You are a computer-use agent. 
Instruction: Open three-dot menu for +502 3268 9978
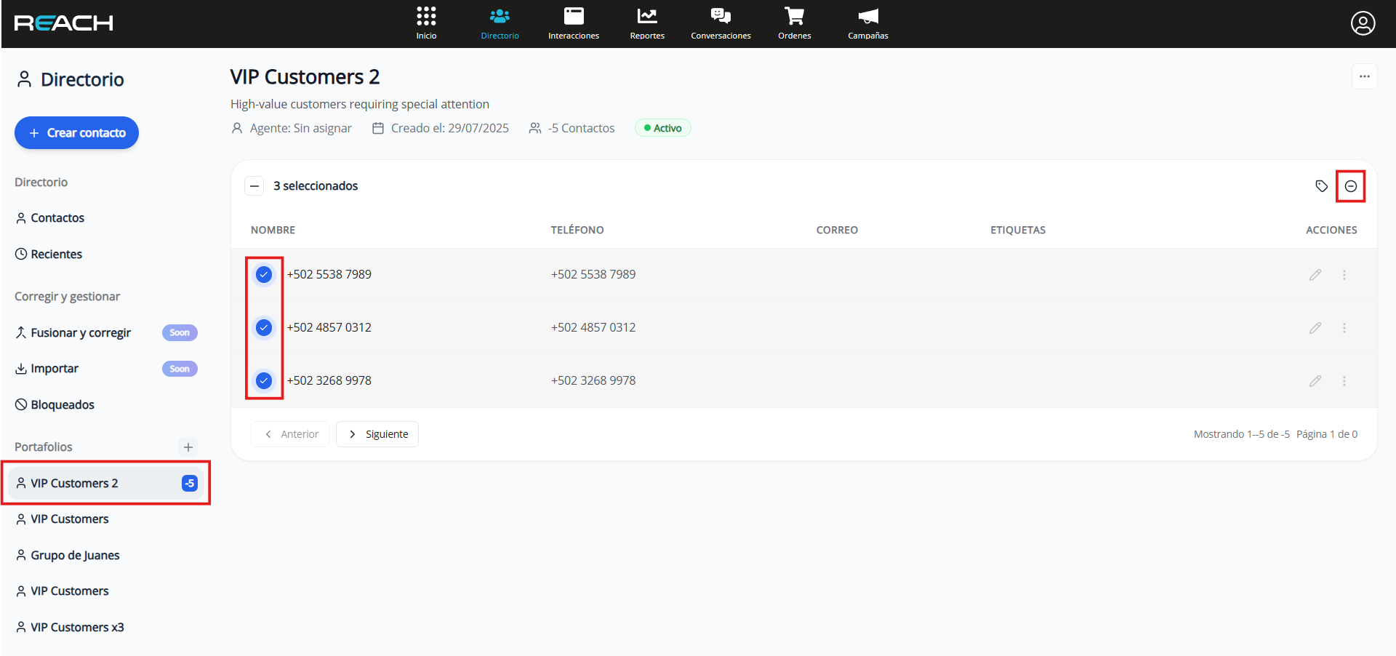coord(1344,381)
